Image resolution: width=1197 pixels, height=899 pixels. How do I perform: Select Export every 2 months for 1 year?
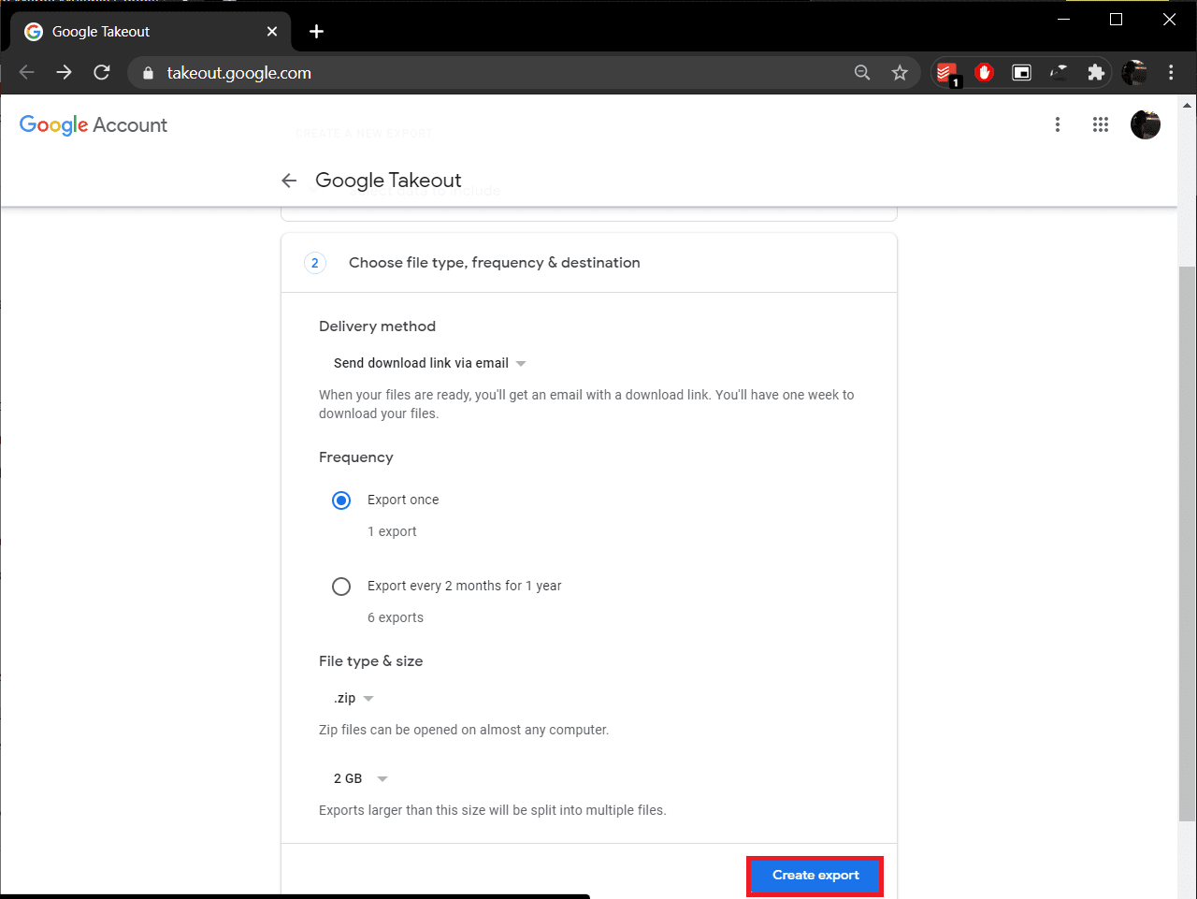pyautogui.click(x=341, y=587)
